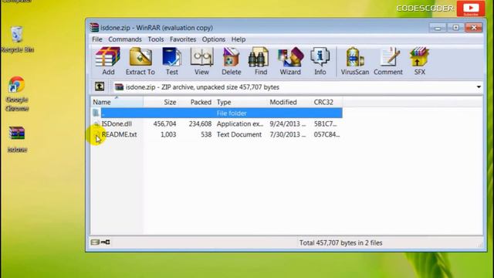Click the key password icon in status bar
Image resolution: width=494 pixels, height=278 pixels.
point(106,242)
